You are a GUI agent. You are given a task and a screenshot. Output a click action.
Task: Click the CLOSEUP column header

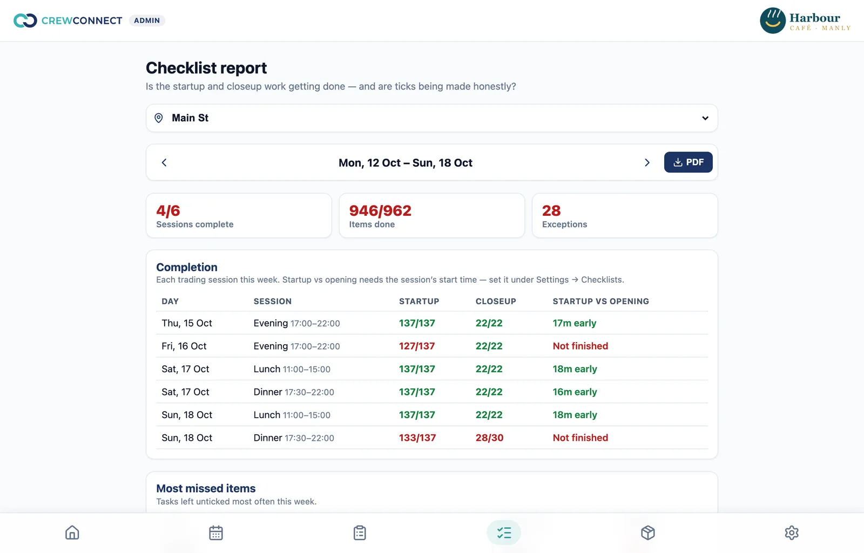point(496,302)
